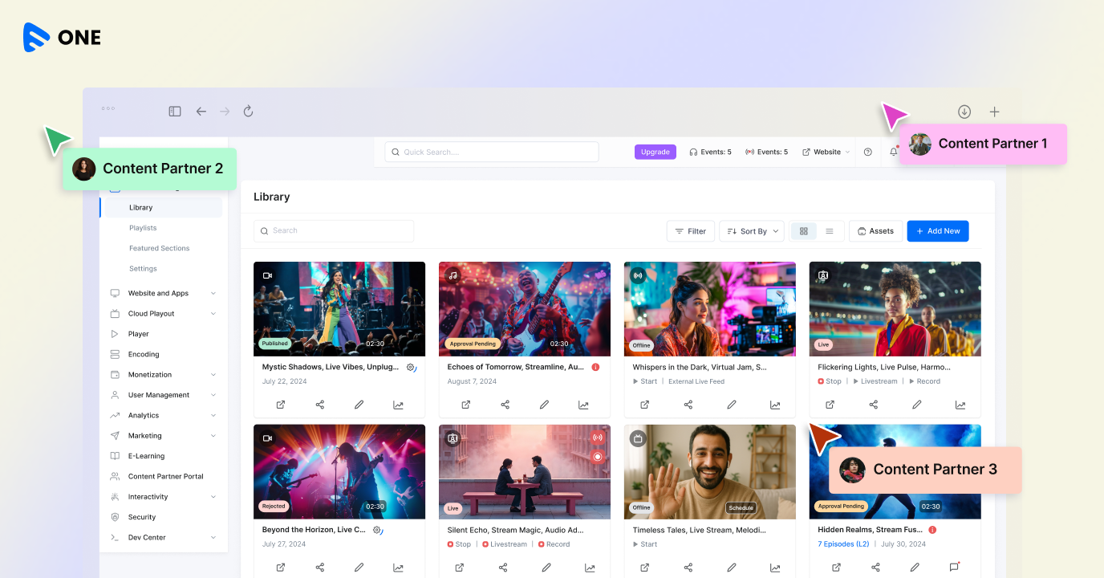1104x578 pixels.
Task: Click the sidebar panel toggle icon
Action: click(175, 112)
